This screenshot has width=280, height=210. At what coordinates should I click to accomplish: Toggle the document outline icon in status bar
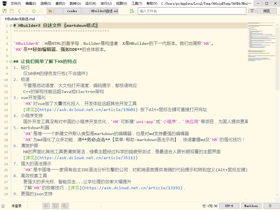click(46, 206)
